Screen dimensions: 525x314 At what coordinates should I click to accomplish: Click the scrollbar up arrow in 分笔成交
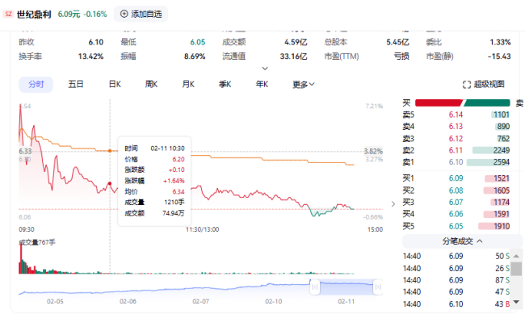pos(516,256)
